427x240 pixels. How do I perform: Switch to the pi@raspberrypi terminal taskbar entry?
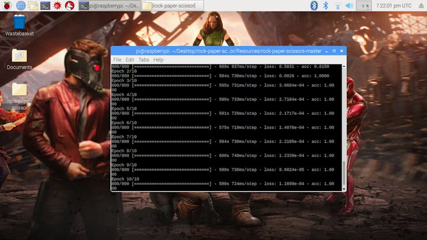[110, 5]
